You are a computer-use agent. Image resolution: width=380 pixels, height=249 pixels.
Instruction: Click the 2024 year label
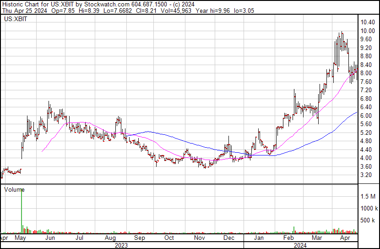300,245
